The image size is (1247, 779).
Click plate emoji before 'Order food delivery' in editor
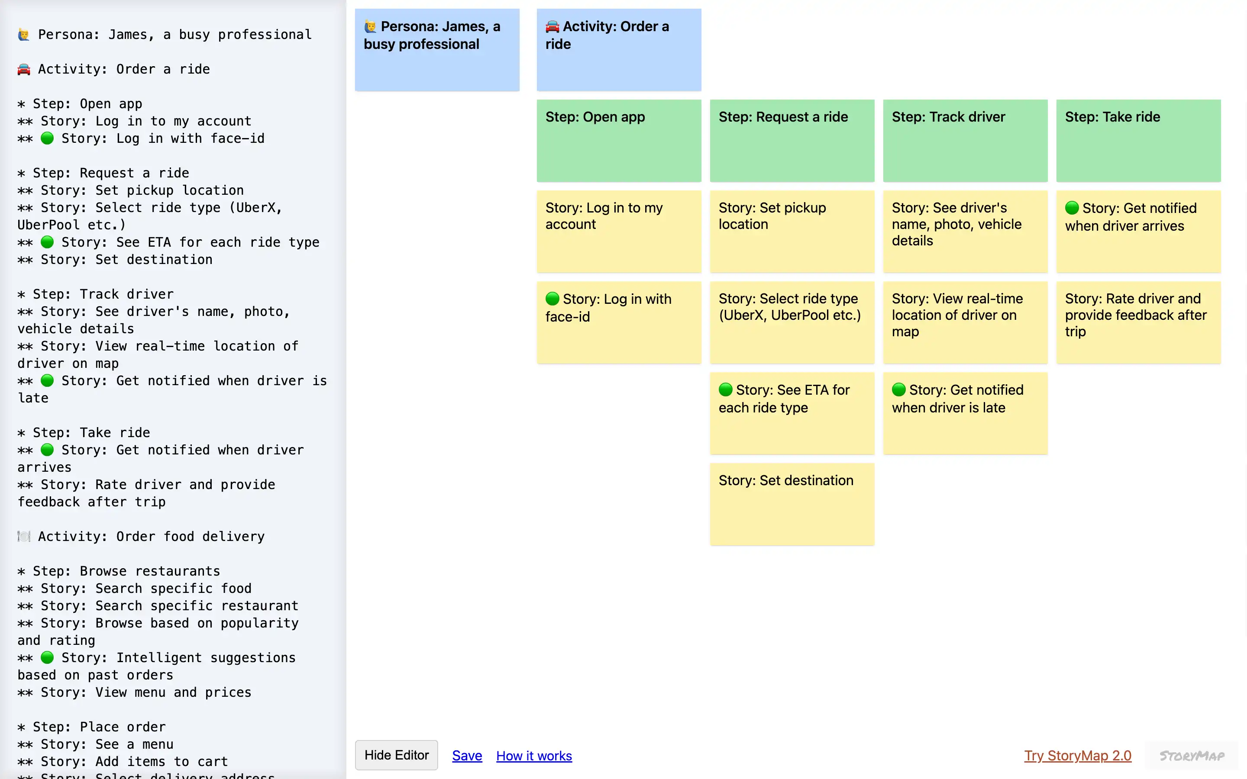point(24,536)
